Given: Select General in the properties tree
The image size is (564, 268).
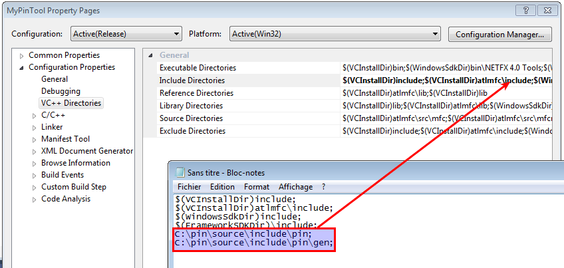Looking at the screenshot, I should point(55,79).
